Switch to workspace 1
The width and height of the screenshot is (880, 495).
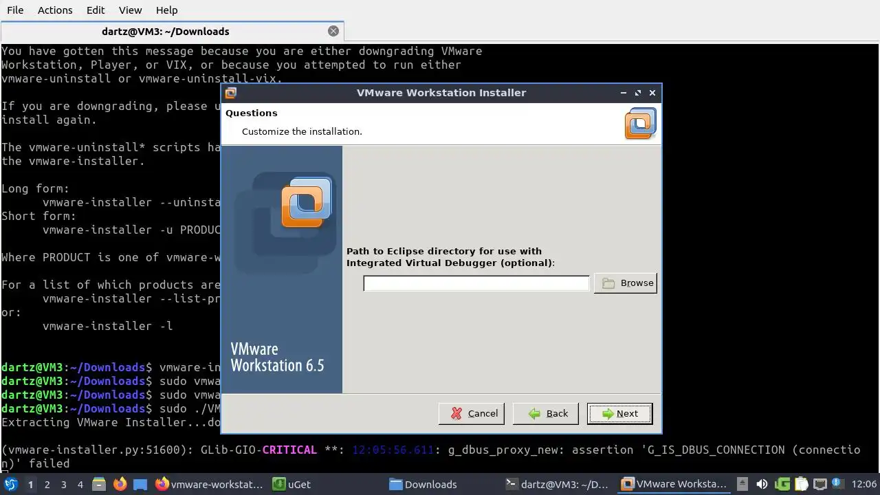[30, 485]
